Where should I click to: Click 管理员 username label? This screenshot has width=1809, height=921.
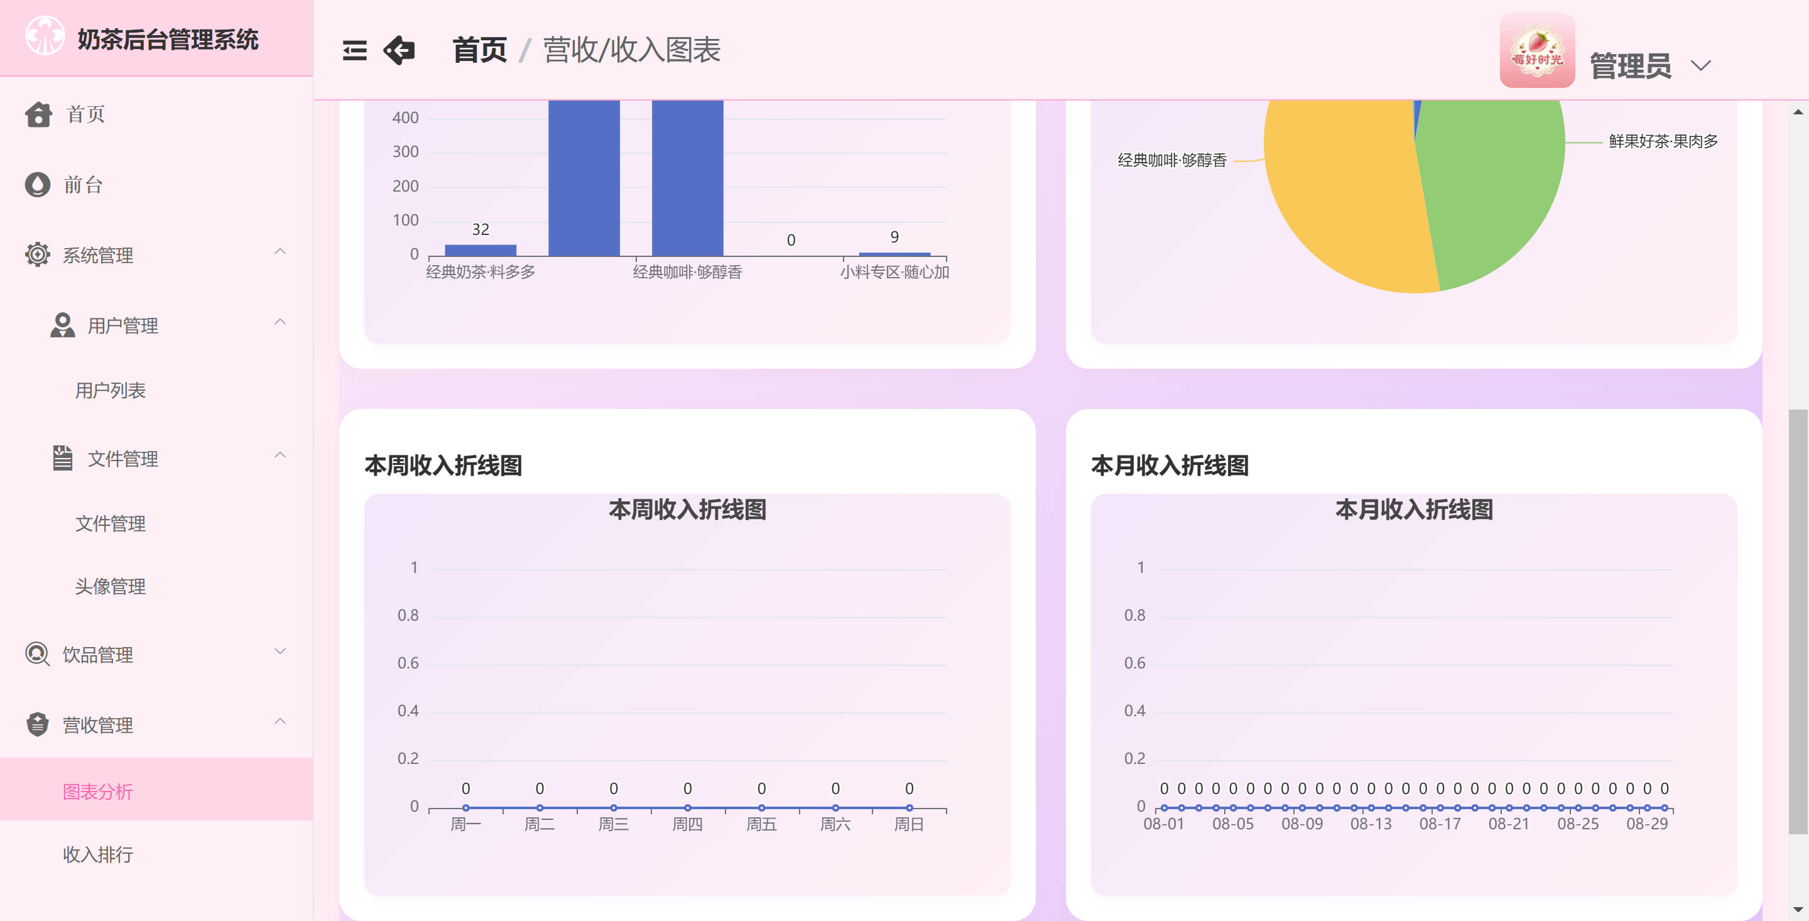click(1631, 66)
